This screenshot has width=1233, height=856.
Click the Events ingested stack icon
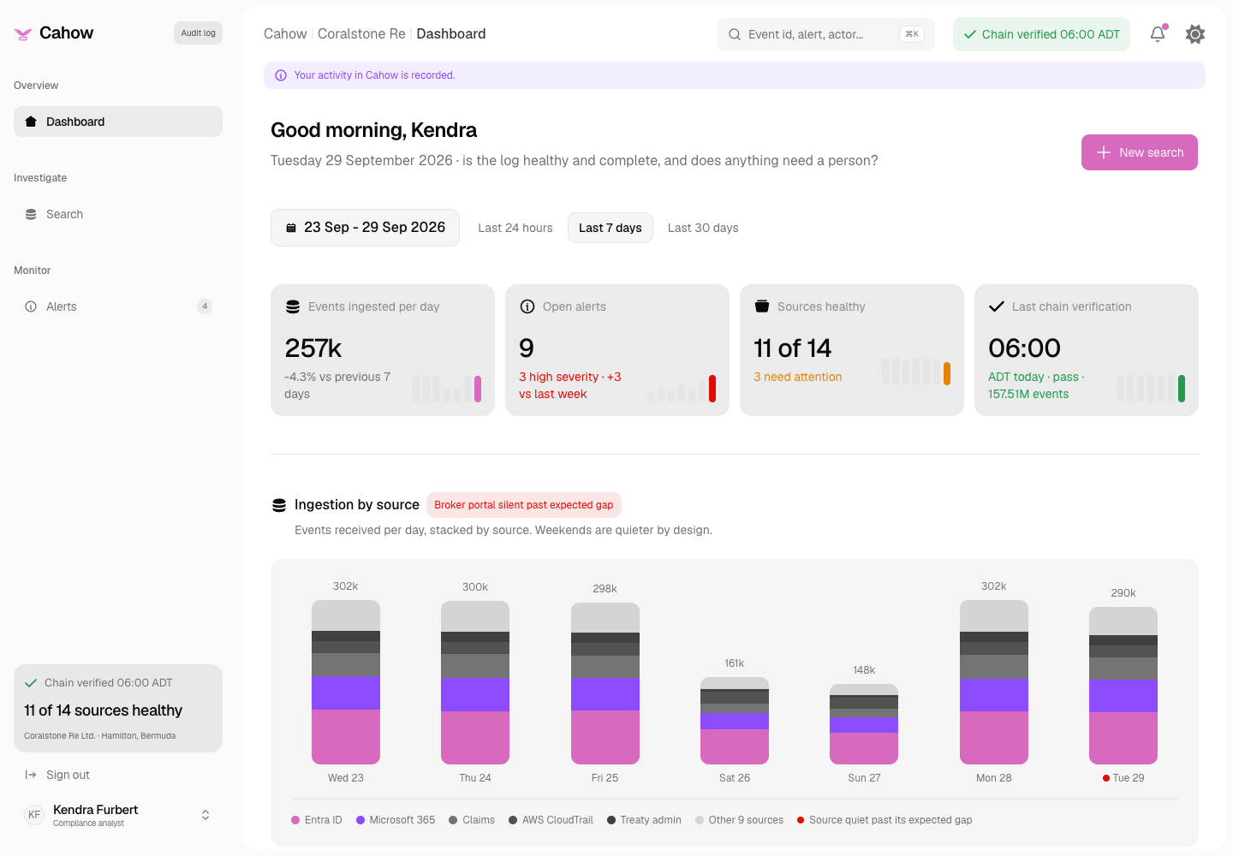tap(293, 306)
